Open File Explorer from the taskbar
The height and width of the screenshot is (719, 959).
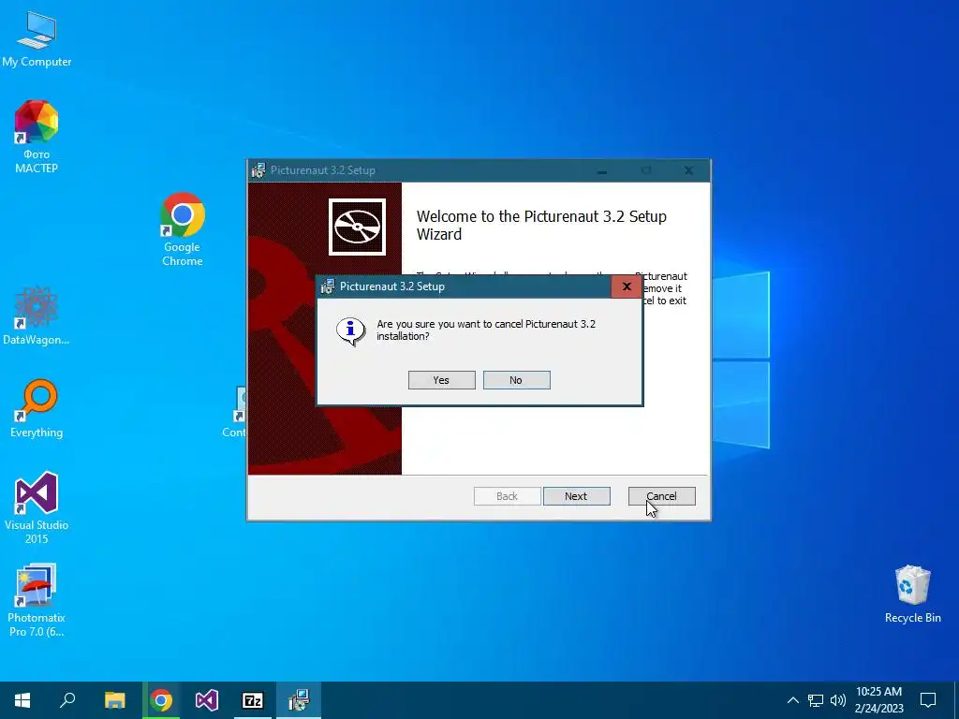[x=114, y=700]
